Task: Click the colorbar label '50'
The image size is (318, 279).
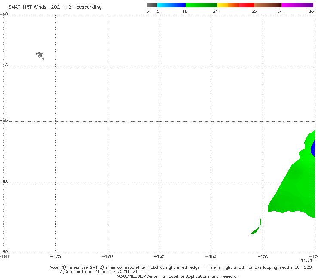Action: click(x=254, y=11)
